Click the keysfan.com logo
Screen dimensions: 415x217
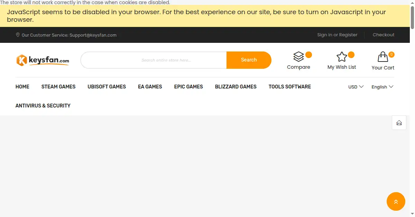[x=43, y=60]
